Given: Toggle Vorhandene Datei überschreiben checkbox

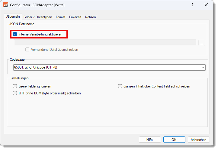Looking at the screenshot, I should tap(27, 50).
